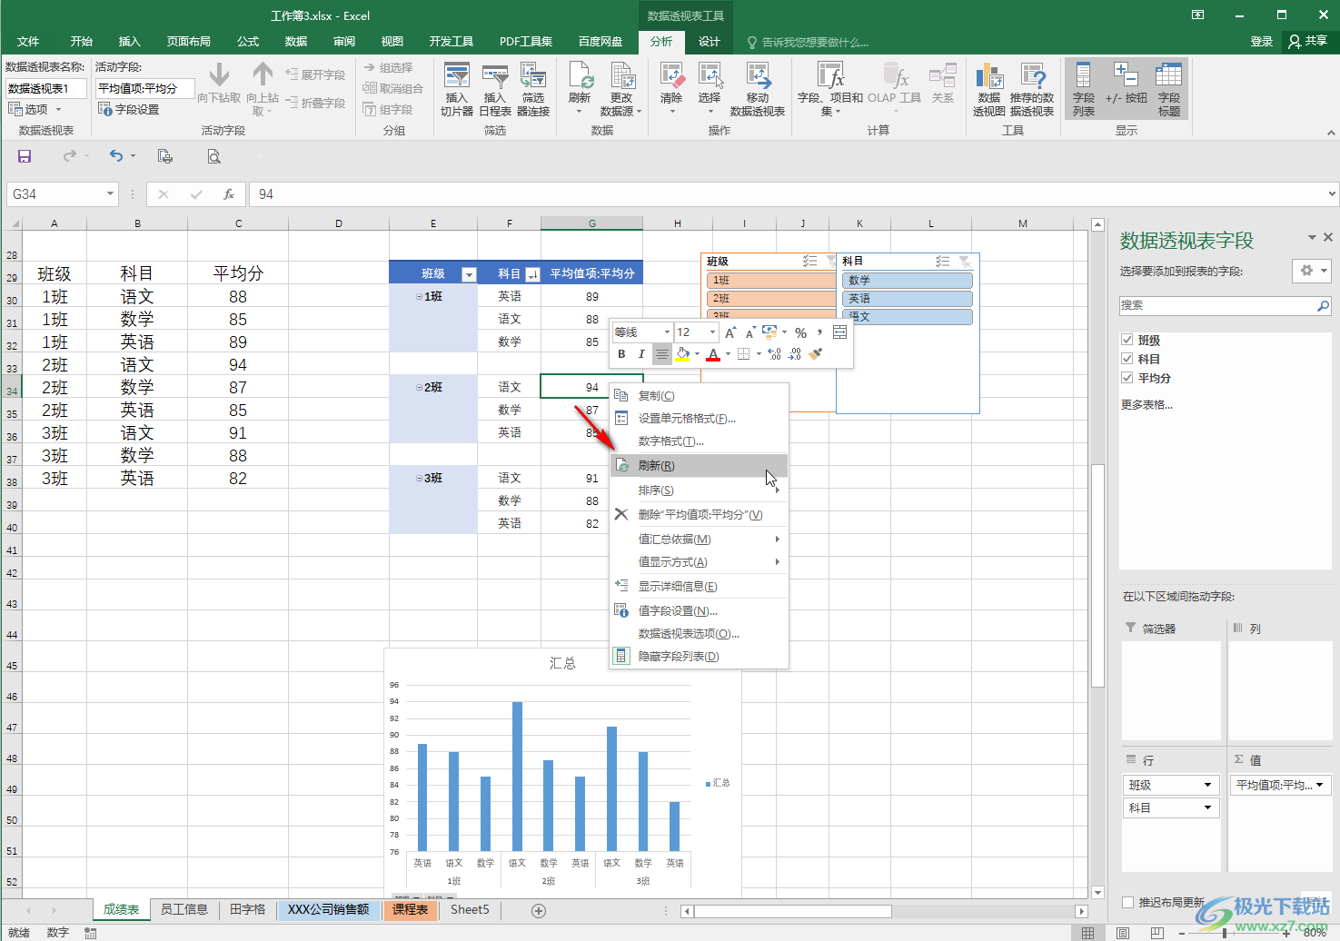Open the 分析 ribbon tab
This screenshot has width=1340, height=941.
click(x=661, y=42)
